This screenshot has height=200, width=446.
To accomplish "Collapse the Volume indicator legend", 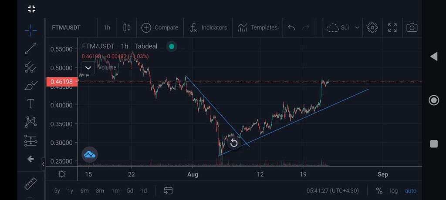I will click(x=88, y=68).
